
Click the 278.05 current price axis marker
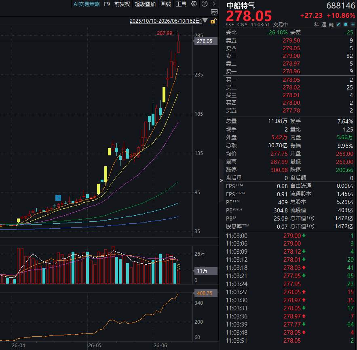click(x=205, y=41)
